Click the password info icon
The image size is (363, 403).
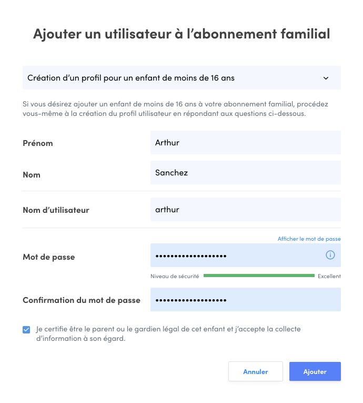[x=330, y=255]
